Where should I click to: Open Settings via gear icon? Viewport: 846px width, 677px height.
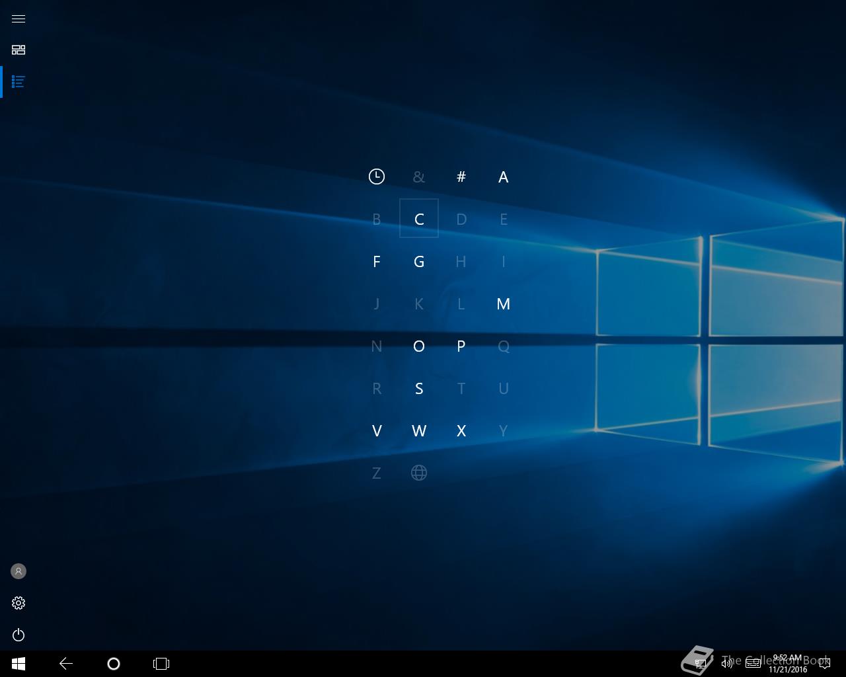point(19,603)
